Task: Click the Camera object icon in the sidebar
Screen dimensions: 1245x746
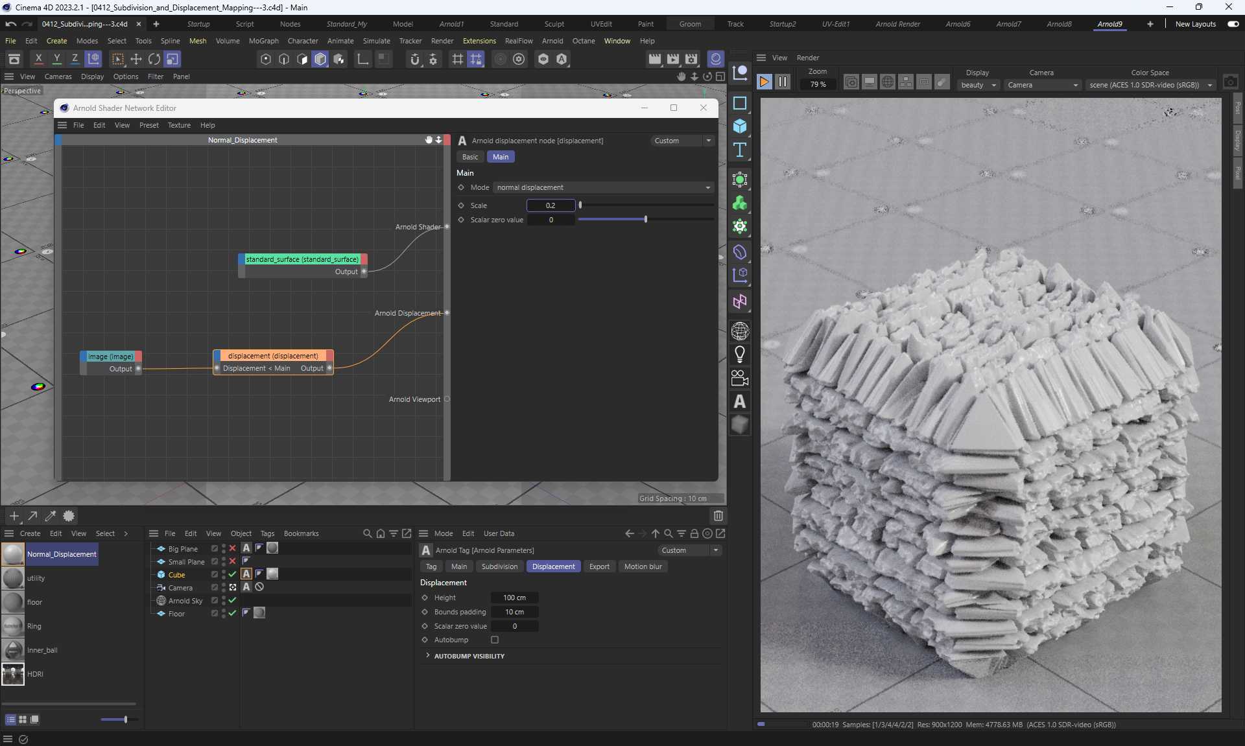Action: [740, 378]
